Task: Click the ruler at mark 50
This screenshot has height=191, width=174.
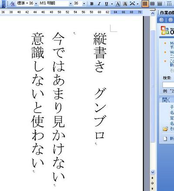Action: point(59,12)
